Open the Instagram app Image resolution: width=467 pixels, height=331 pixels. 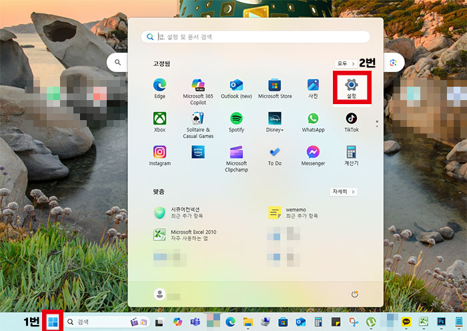pos(159,155)
